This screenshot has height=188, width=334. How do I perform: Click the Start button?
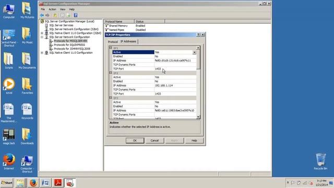pyautogui.click(x=7, y=183)
